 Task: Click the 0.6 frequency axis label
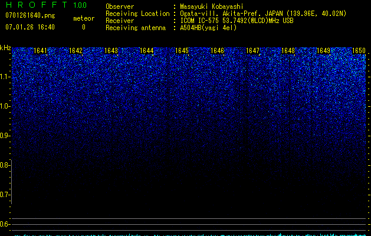click(4, 224)
